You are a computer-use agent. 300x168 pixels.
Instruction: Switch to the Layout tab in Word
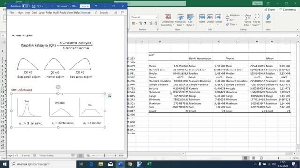pos(42,13)
